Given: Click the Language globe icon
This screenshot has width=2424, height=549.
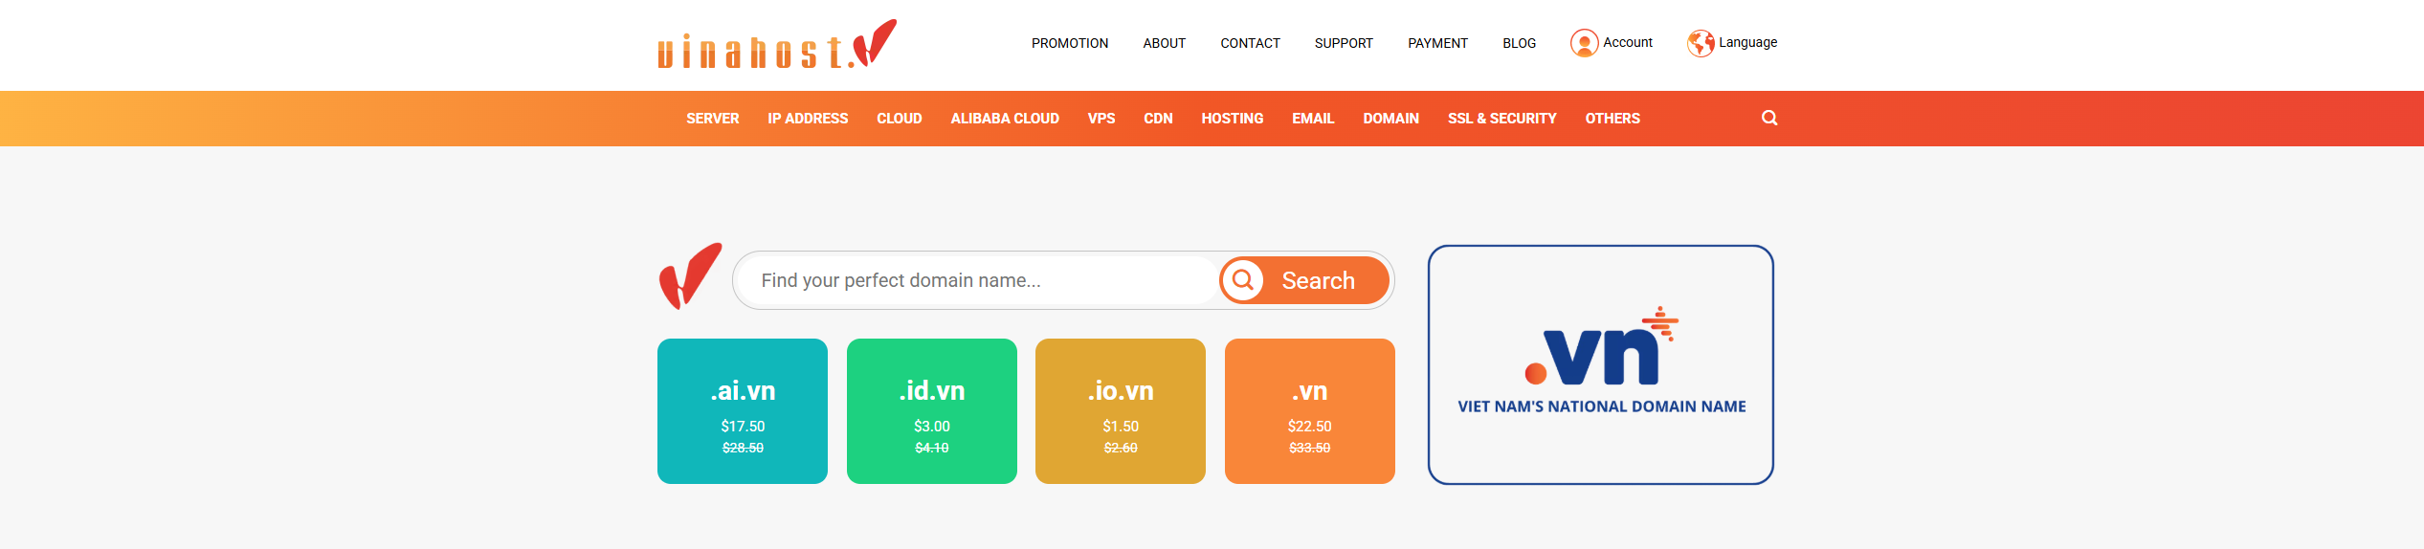Looking at the screenshot, I should point(1701,43).
